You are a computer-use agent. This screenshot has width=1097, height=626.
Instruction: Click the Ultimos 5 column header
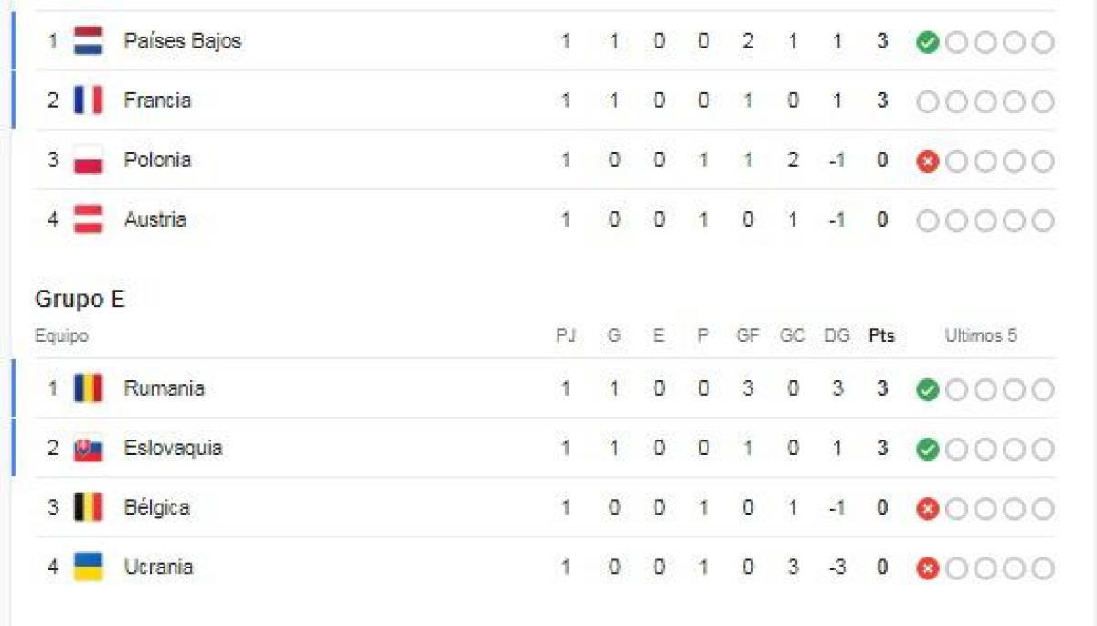[x=982, y=335]
